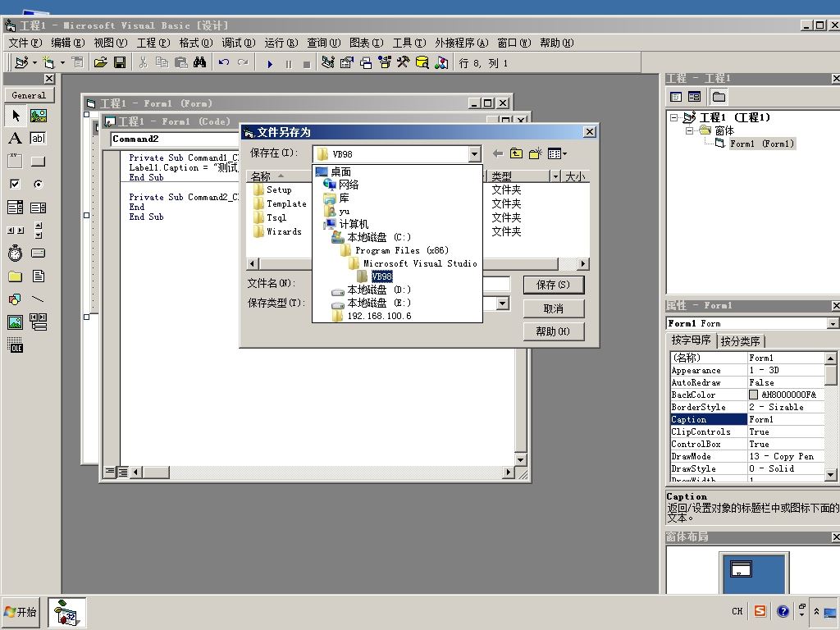Select the OLE tool in toolbox
Screen dimensions: 840x630
pyautogui.click(x=16, y=345)
